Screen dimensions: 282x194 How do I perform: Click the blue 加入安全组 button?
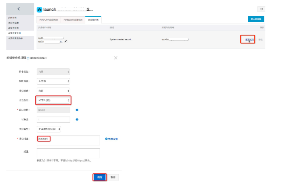click(x=256, y=19)
